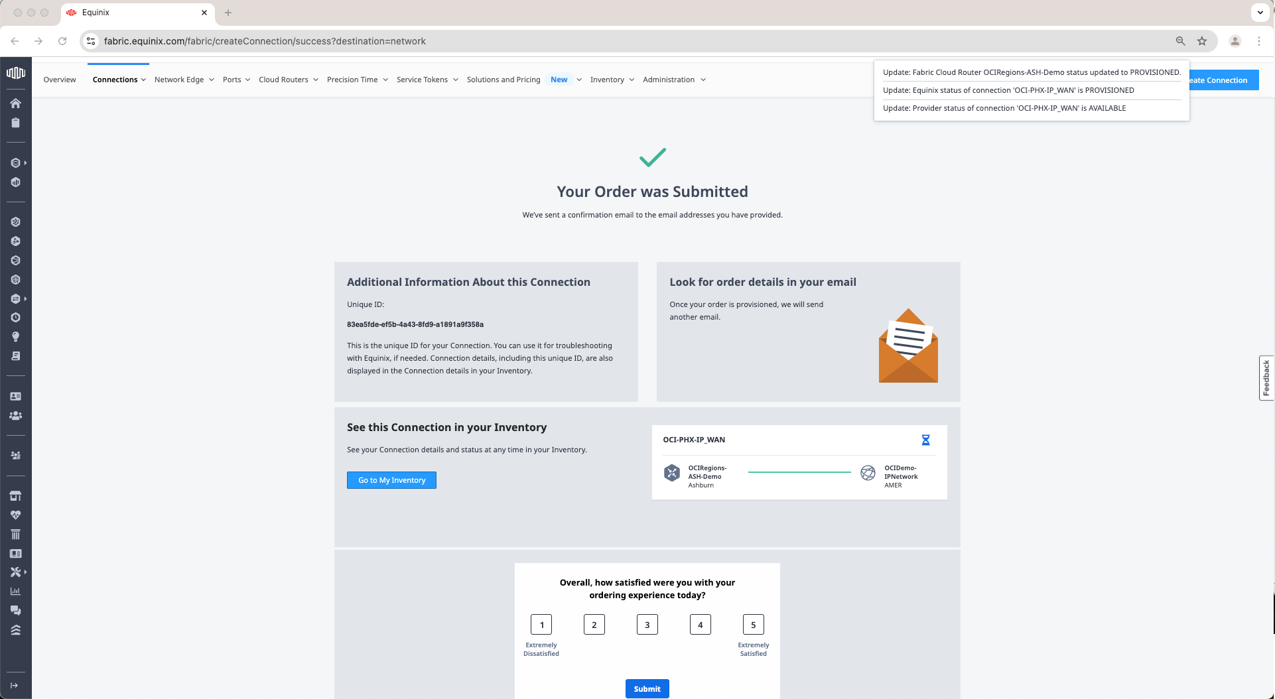Open the bar-chart hexagon sidebar icon

click(x=16, y=182)
